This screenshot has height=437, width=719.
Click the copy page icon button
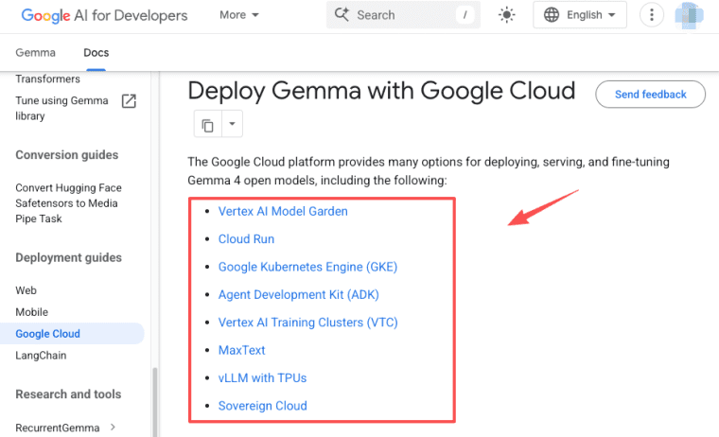click(x=208, y=124)
